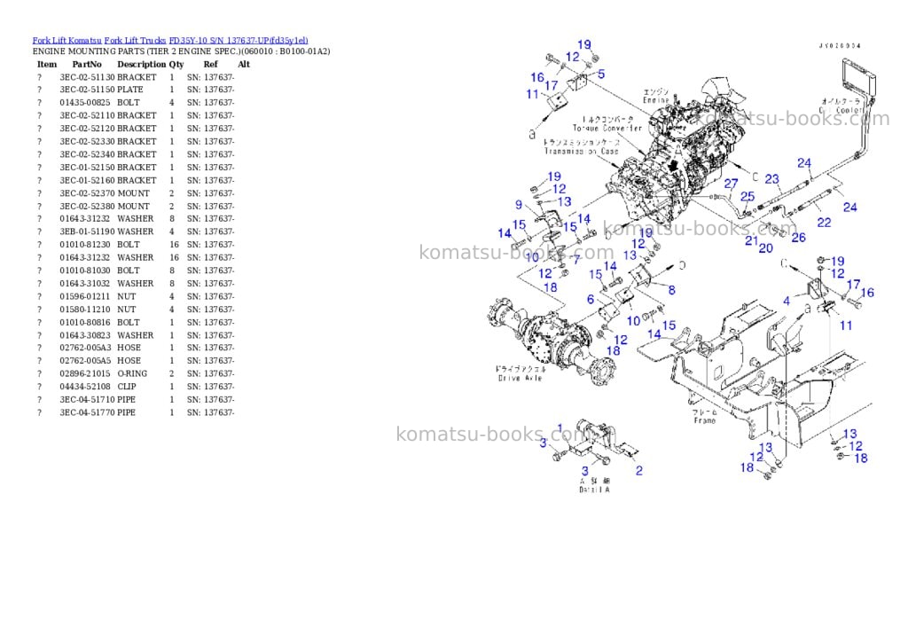Click callout number 21 in the diagram

pyautogui.click(x=751, y=240)
